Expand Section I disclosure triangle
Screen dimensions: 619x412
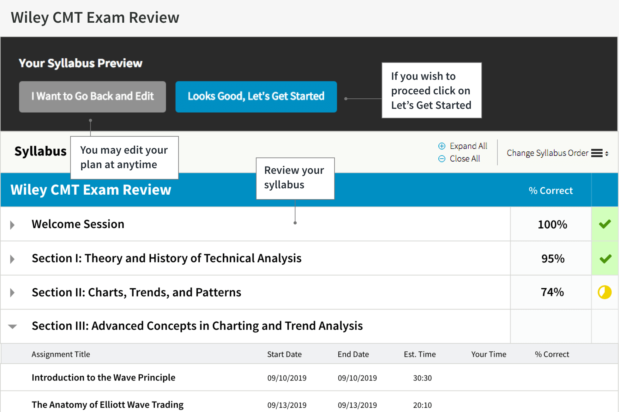pyautogui.click(x=12, y=259)
